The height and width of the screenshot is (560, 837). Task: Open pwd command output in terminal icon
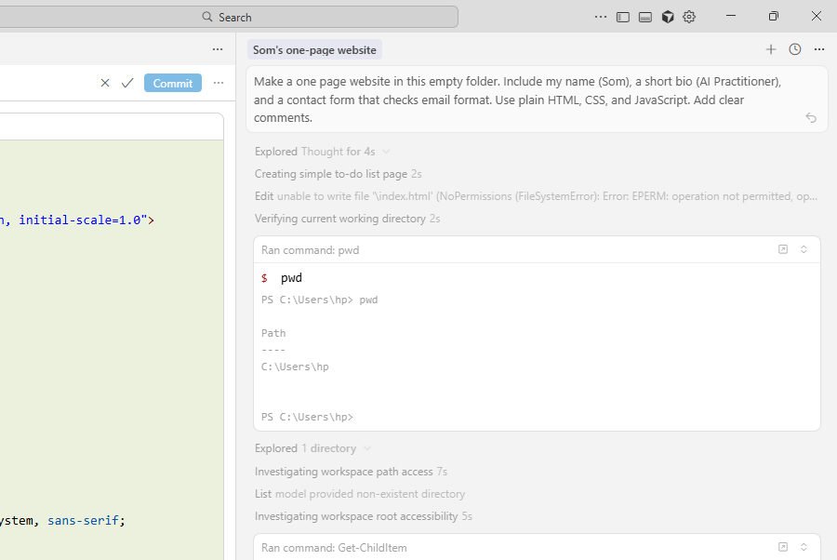tap(783, 249)
